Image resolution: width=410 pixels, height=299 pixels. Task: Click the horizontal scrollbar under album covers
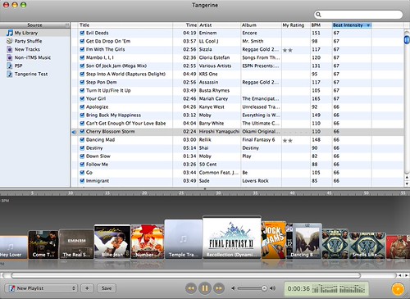[x=186, y=275]
